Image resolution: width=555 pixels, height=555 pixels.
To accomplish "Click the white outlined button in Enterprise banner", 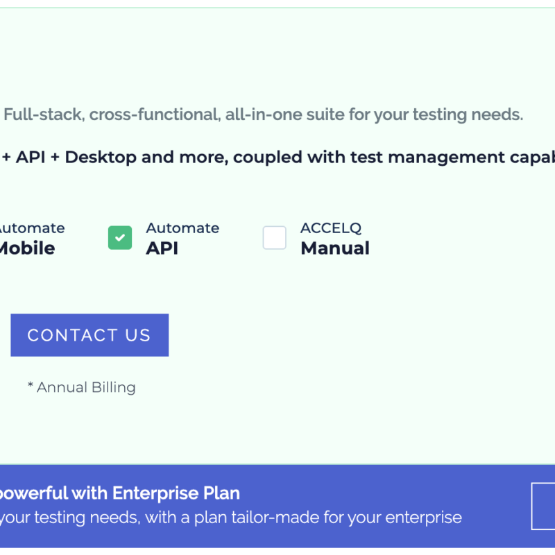I will click(543, 506).
